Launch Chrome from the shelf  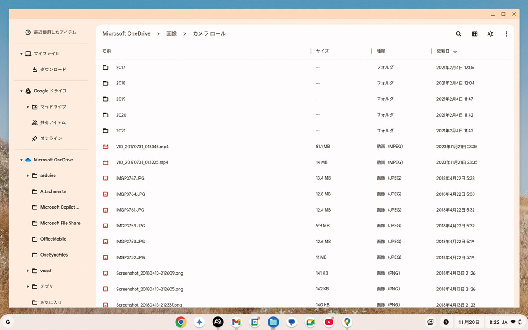pyautogui.click(x=180, y=322)
